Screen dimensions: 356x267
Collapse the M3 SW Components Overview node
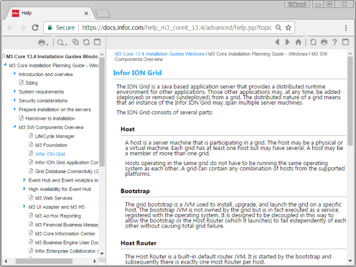15,127
